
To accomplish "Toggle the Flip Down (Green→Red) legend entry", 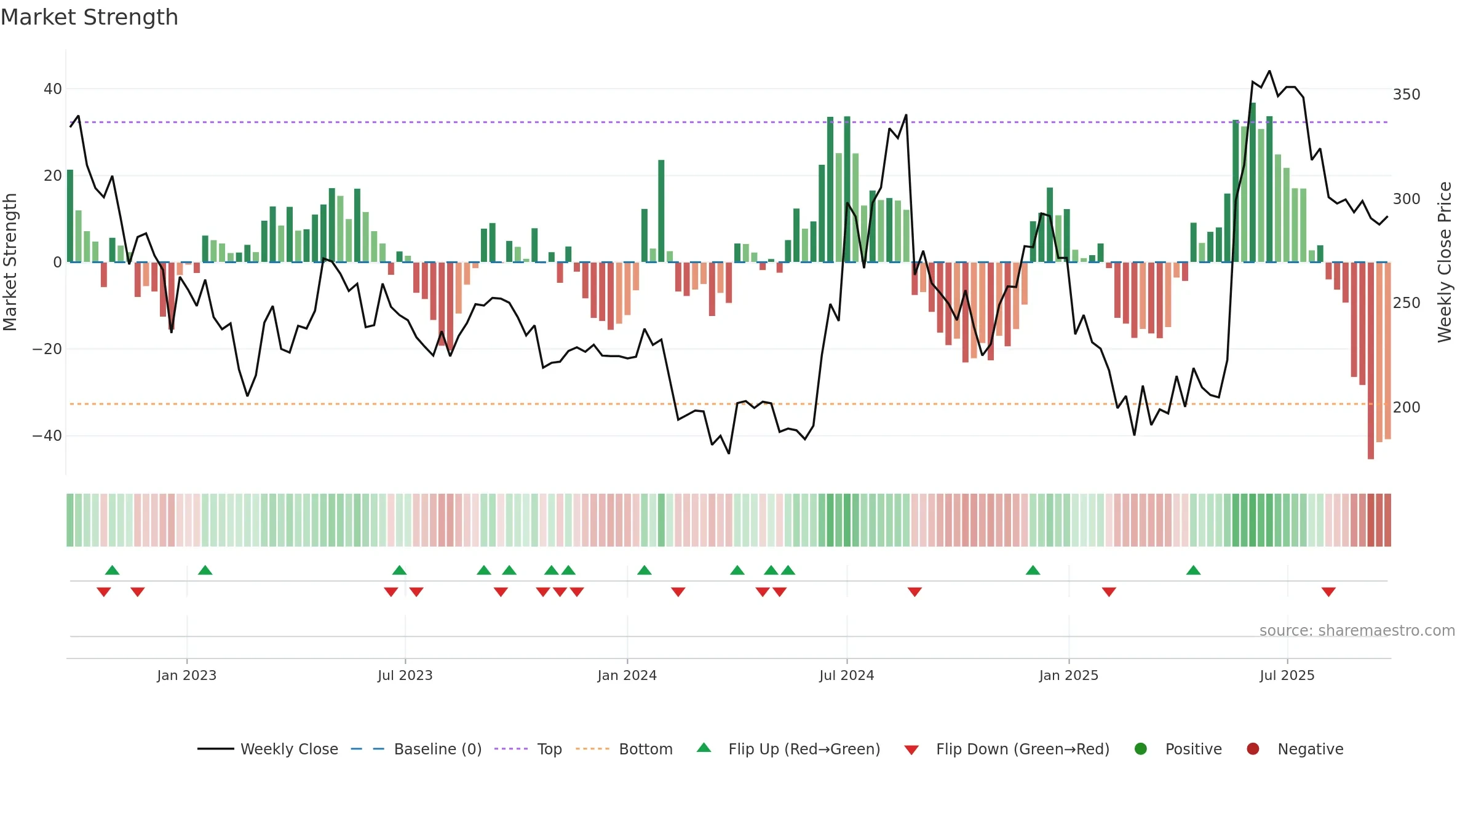I will tap(1007, 749).
